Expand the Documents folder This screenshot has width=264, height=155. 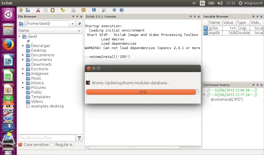[23, 60]
